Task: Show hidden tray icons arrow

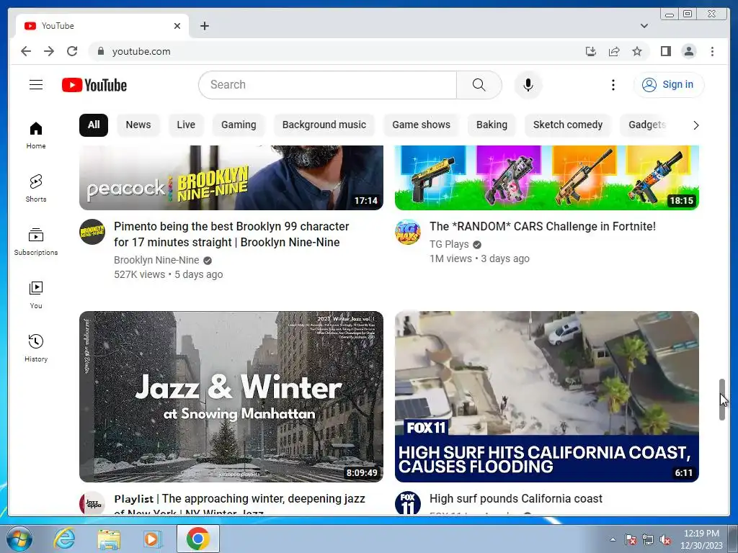Action: [613, 539]
